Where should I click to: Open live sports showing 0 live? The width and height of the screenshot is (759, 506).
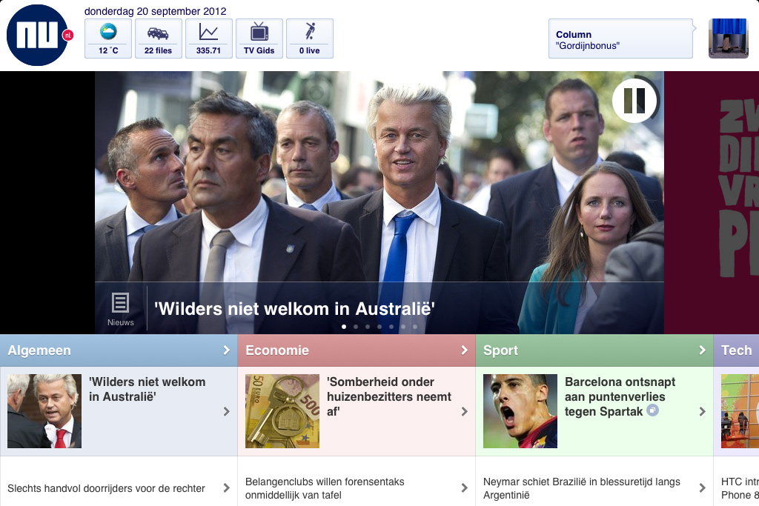pos(309,39)
